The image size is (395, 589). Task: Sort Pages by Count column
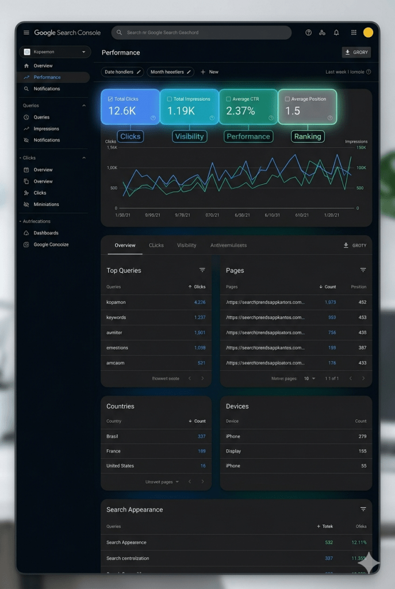(327, 286)
